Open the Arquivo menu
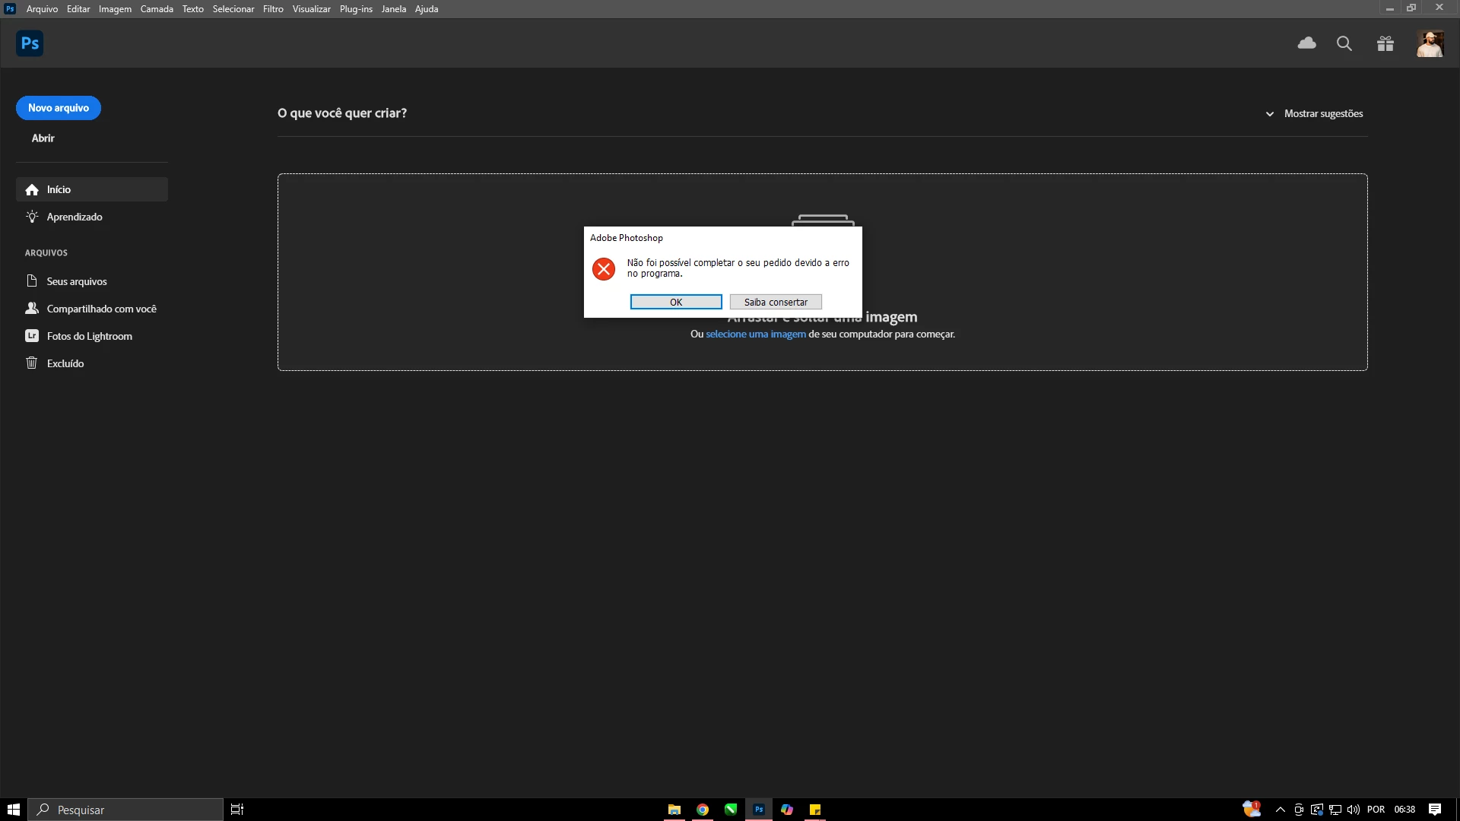Viewport: 1460px width, 821px height. tap(42, 9)
